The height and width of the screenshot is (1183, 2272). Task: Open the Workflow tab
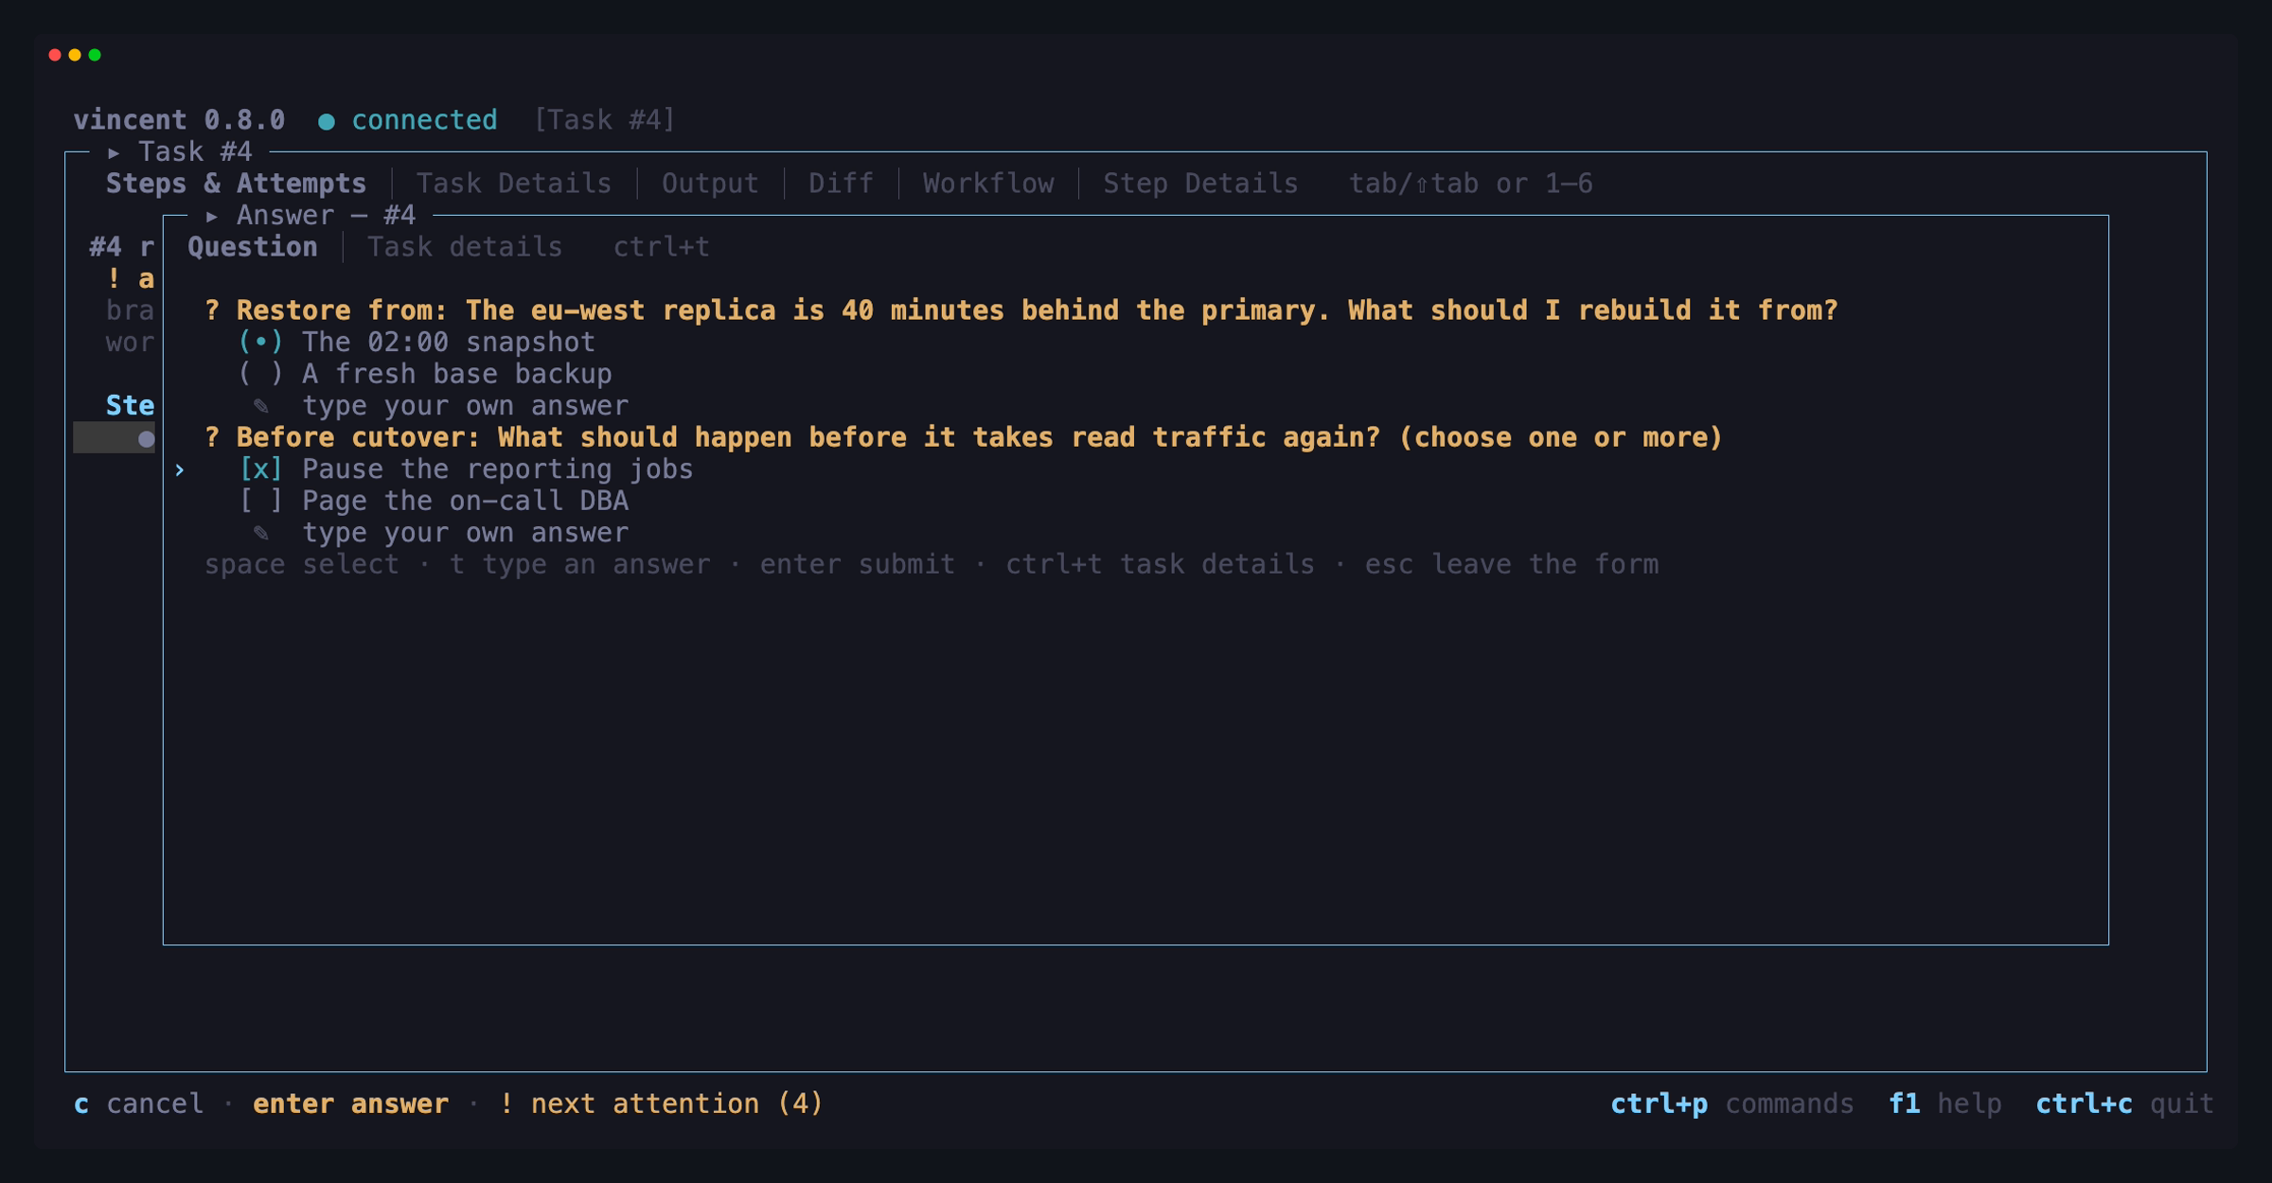pyautogui.click(x=988, y=184)
